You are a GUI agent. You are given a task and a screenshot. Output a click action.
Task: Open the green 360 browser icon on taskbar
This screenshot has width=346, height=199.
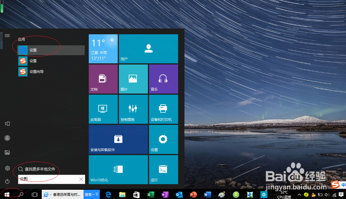click(236, 195)
